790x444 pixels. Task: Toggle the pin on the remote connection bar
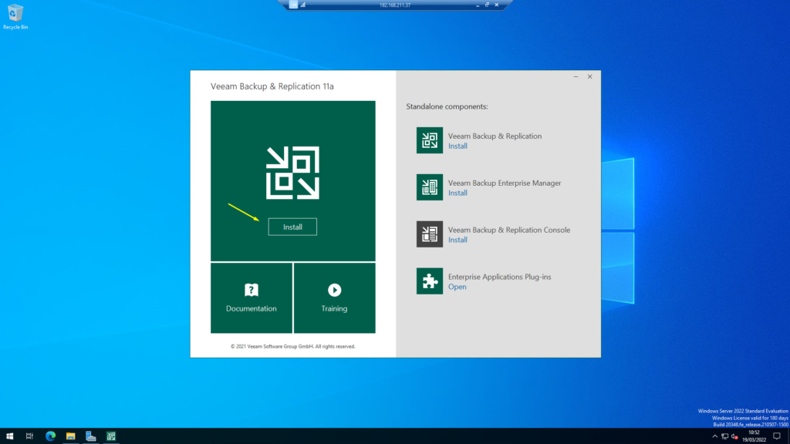pos(293,5)
